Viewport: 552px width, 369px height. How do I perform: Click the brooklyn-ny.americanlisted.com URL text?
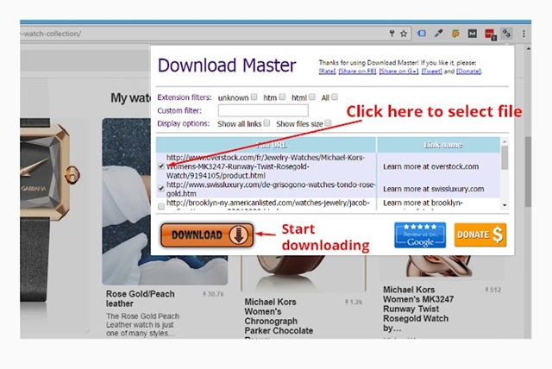click(268, 203)
